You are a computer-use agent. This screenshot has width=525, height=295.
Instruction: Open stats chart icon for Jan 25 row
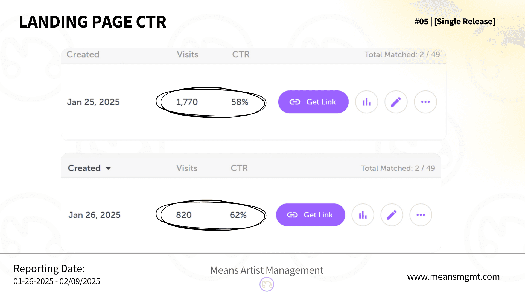click(x=366, y=102)
